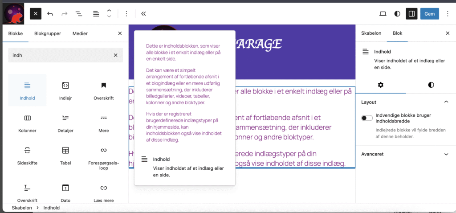Open the three-dot options menu in toolbar
456x213 pixels.
click(126, 14)
